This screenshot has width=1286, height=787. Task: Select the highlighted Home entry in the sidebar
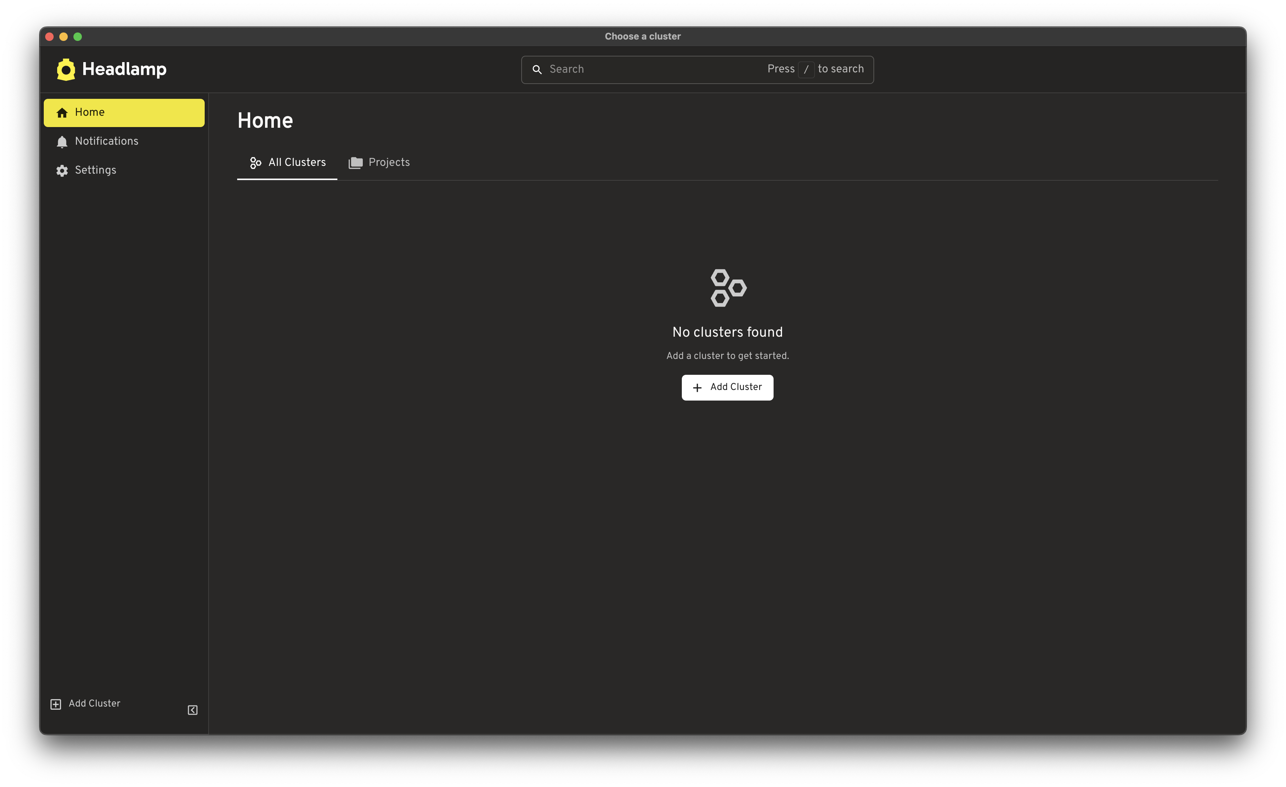tap(124, 112)
